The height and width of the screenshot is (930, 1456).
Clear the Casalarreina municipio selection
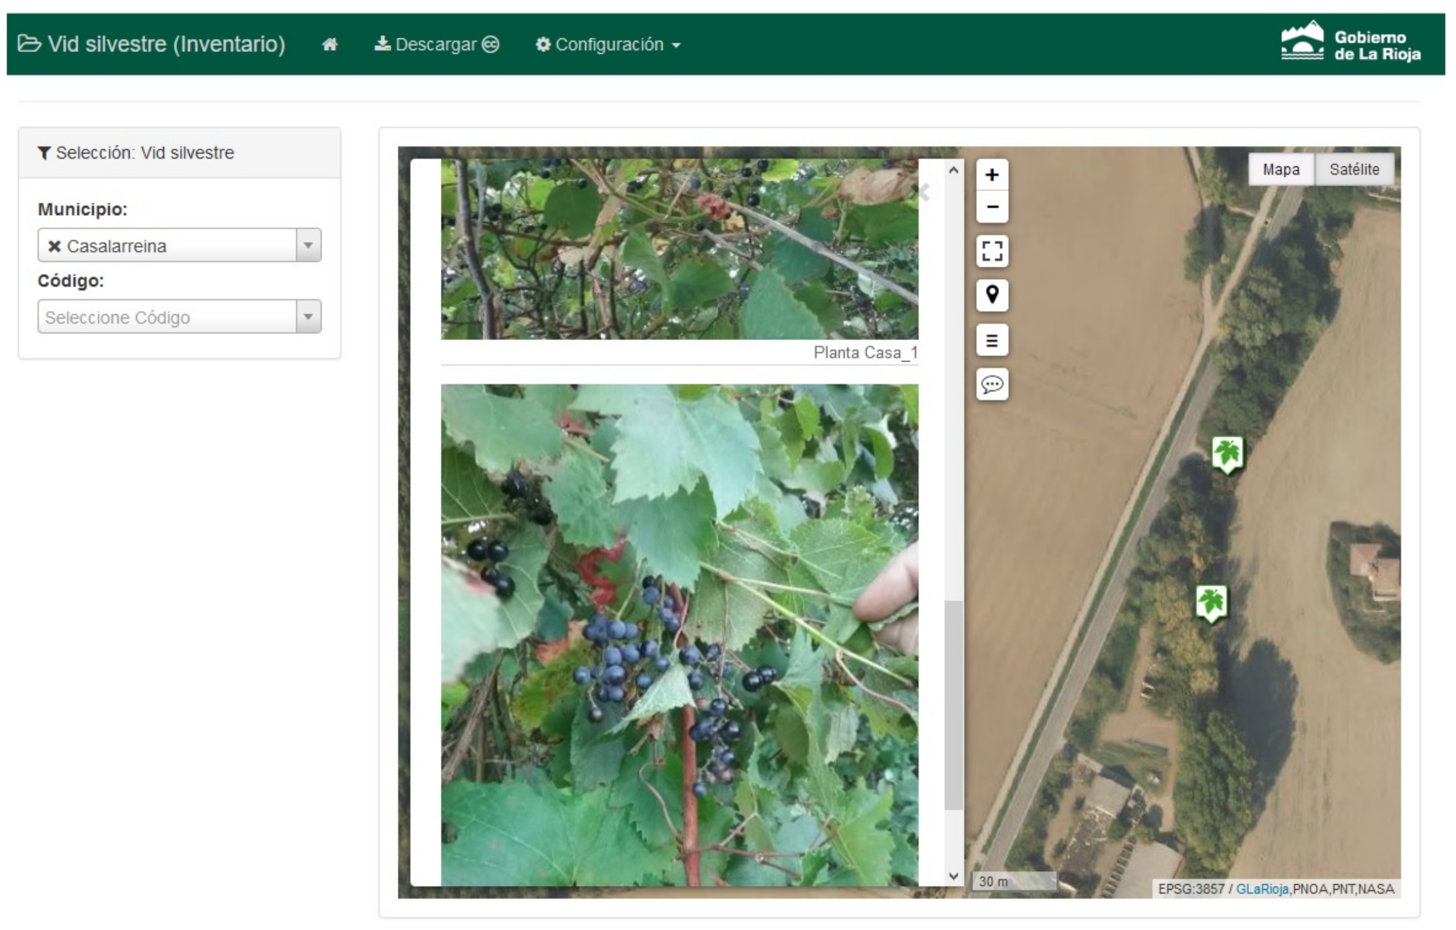click(54, 246)
